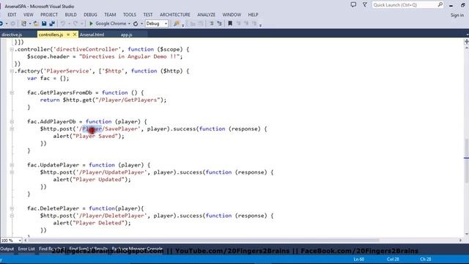Click the notifications filter funnel icon
The width and height of the screenshot is (469, 264).
365,5
